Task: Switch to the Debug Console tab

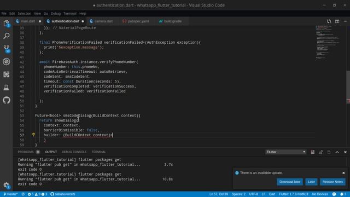Action: tap(74, 152)
